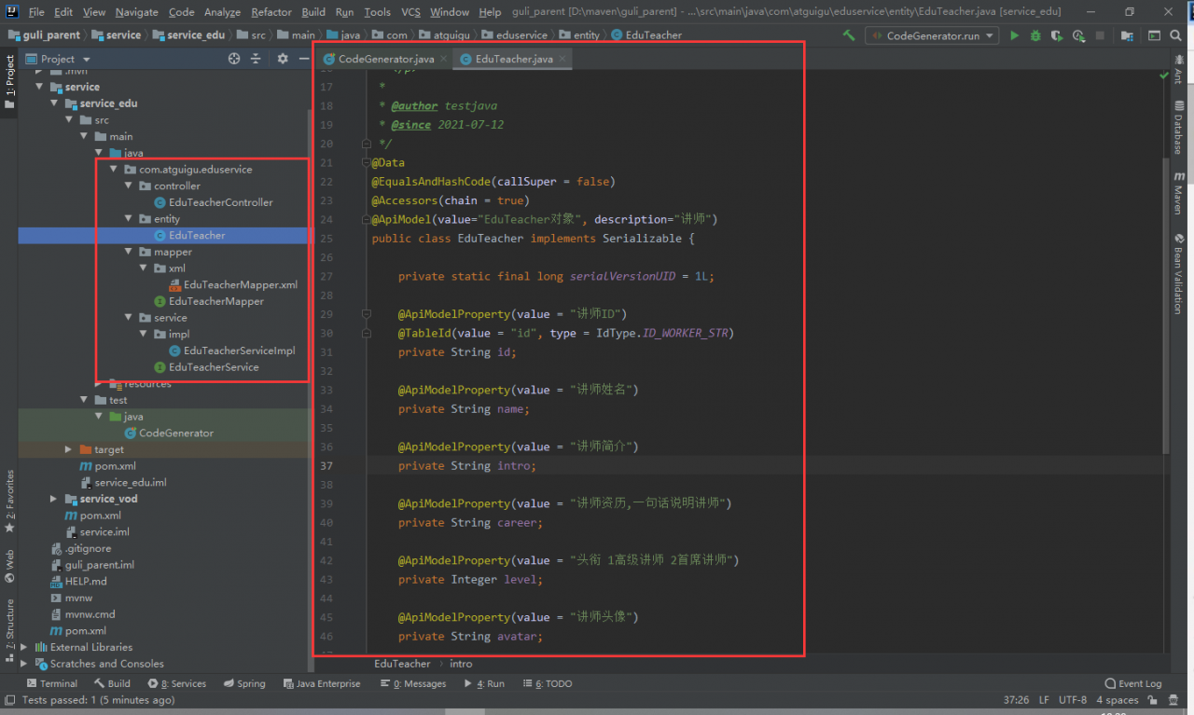
Task: Open the VCS menu
Action: pyautogui.click(x=410, y=12)
